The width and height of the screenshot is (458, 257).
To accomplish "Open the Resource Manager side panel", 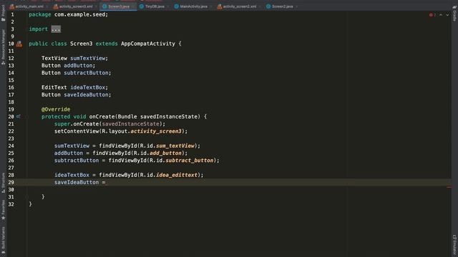I will tap(3, 47).
